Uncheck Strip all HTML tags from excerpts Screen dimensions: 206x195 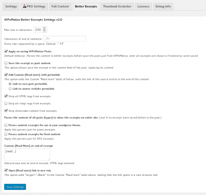6,96
